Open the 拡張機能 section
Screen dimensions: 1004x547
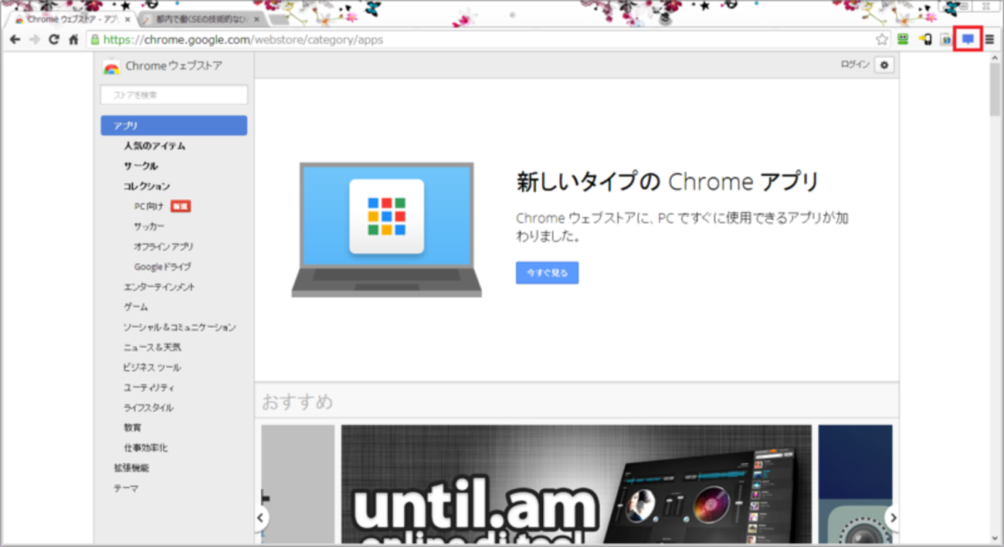(131, 468)
